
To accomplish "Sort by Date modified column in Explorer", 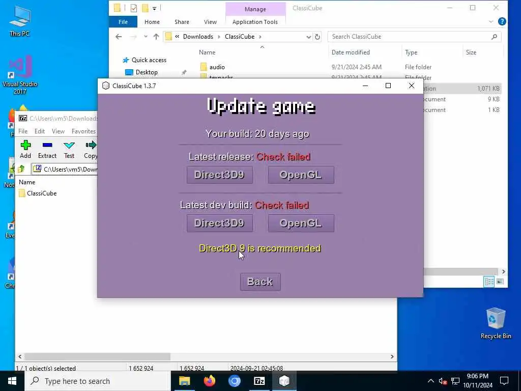I will click(351, 52).
